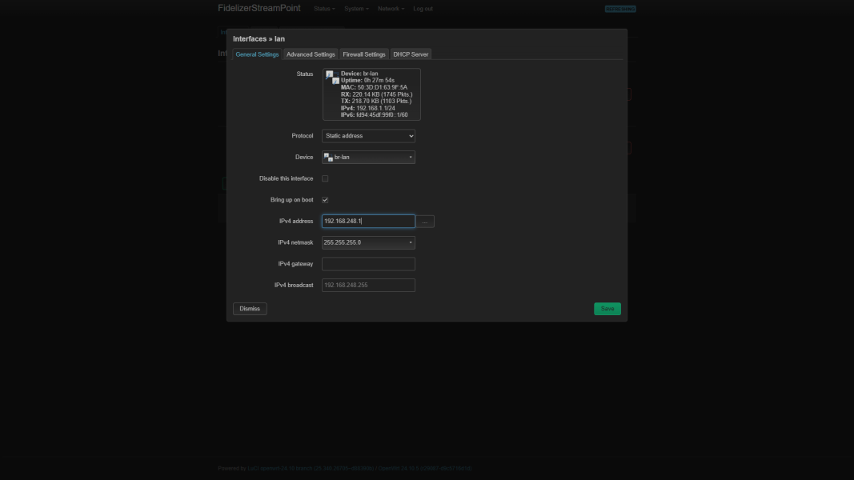Open the Network menu in top navigation

[391, 9]
